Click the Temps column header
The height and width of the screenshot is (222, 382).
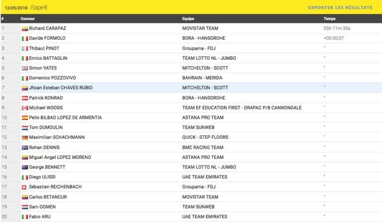(329, 18)
